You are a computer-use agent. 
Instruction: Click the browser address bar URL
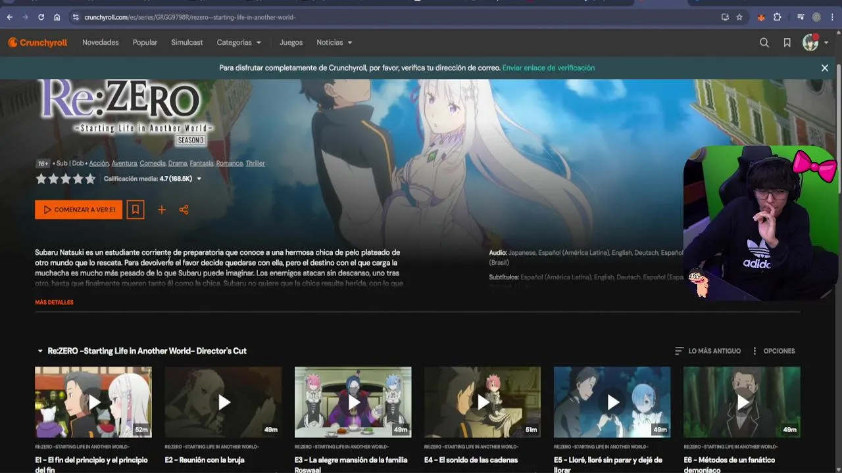point(189,17)
